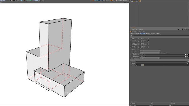Image resolution: width=189 pixels, height=106 pixels.
Task: Open the Combine dropdown
Action: click(150, 51)
